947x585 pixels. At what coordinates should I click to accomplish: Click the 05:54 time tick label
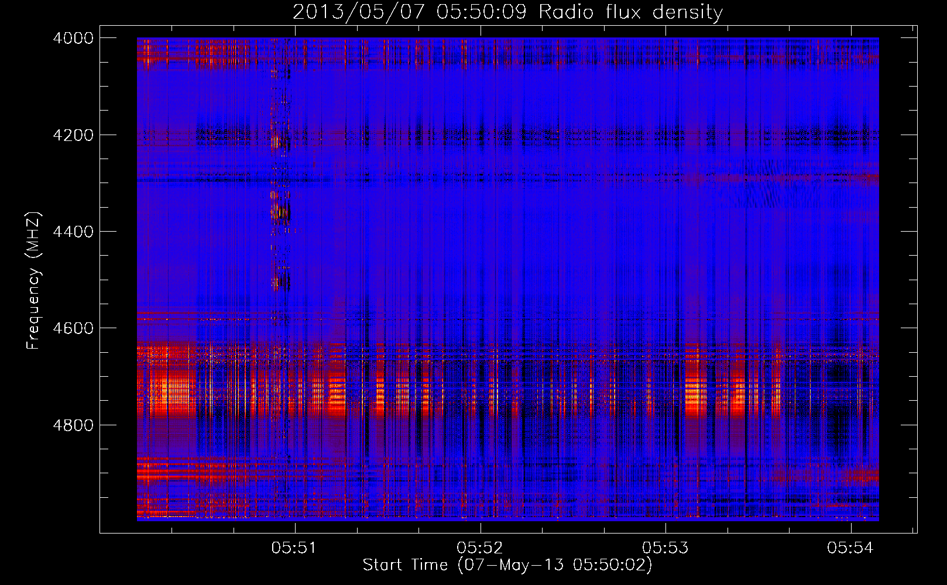coord(850,548)
